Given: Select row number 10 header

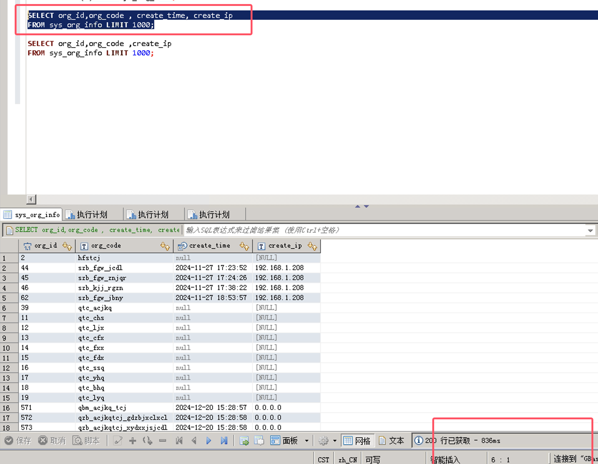Looking at the screenshot, I should pos(9,348).
